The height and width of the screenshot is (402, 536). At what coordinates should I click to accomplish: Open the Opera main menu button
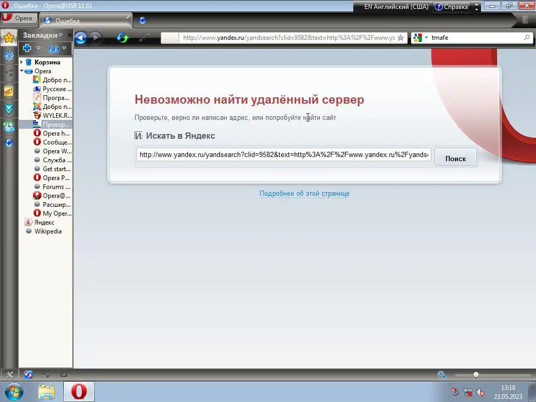[x=19, y=18]
